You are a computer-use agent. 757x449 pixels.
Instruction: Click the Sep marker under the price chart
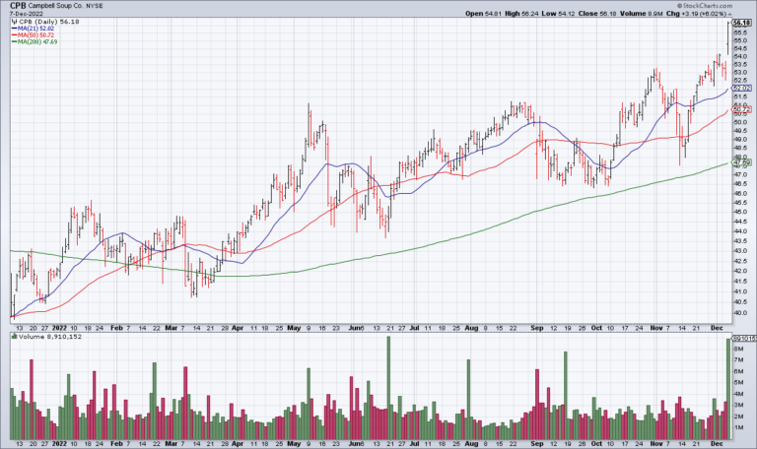pos(537,328)
